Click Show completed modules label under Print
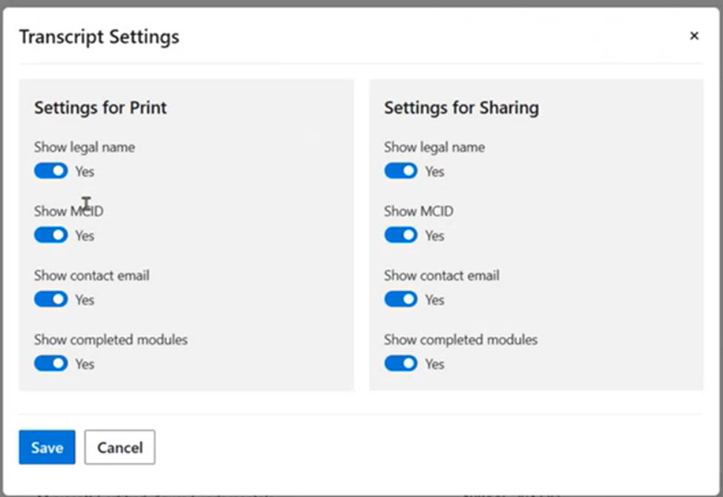723x497 pixels. (x=110, y=340)
